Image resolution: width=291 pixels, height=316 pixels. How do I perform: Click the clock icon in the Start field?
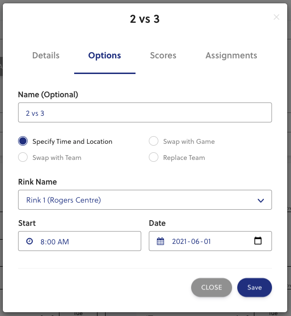pos(29,242)
